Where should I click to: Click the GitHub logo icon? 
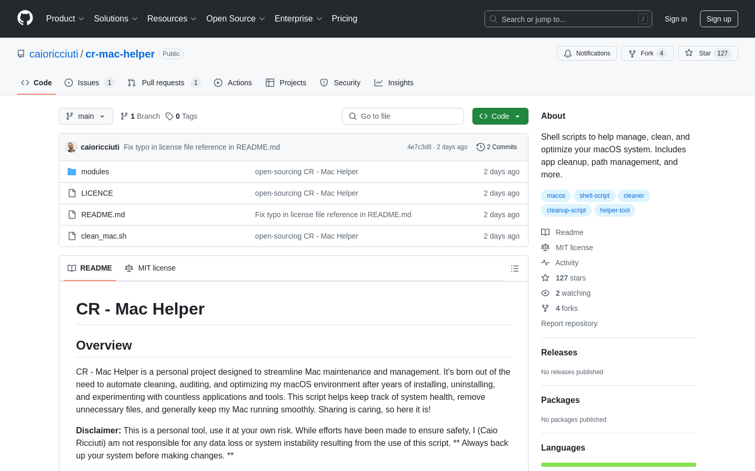tap(25, 18)
